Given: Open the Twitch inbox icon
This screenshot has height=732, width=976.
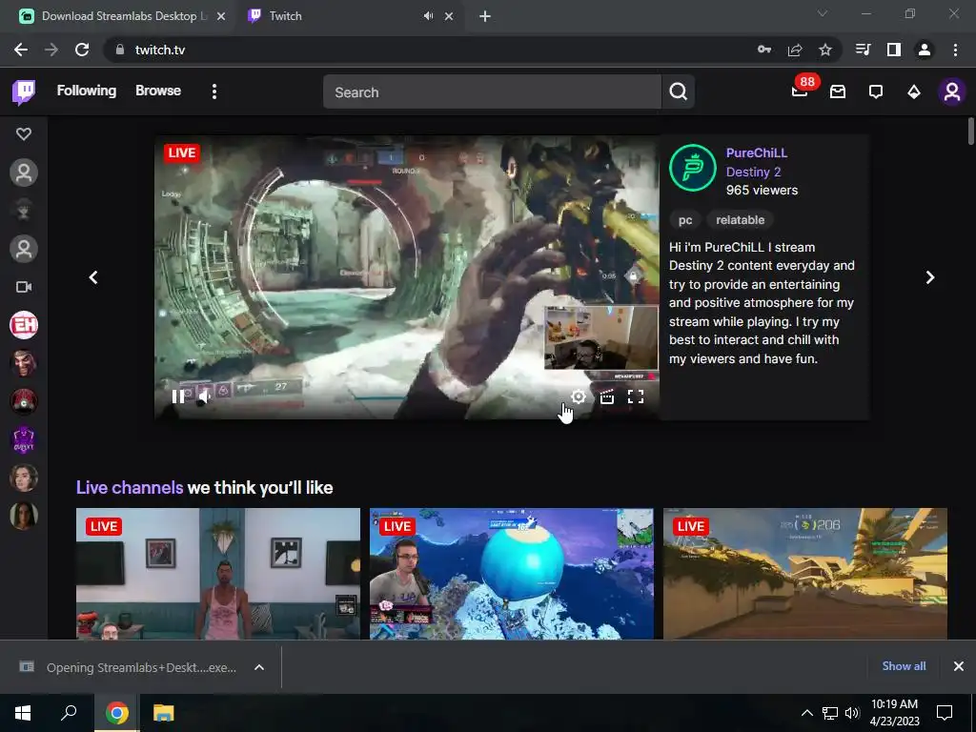Looking at the screenshot, I should point(838,92).
